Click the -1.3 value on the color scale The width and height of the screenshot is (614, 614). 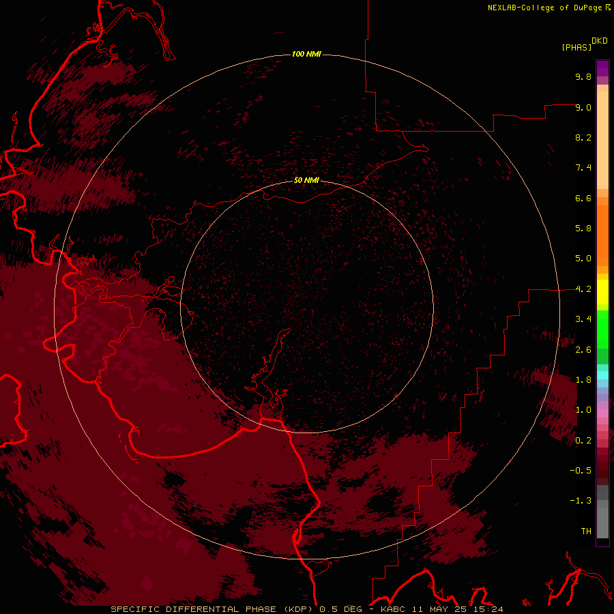(x=581, y=501)
